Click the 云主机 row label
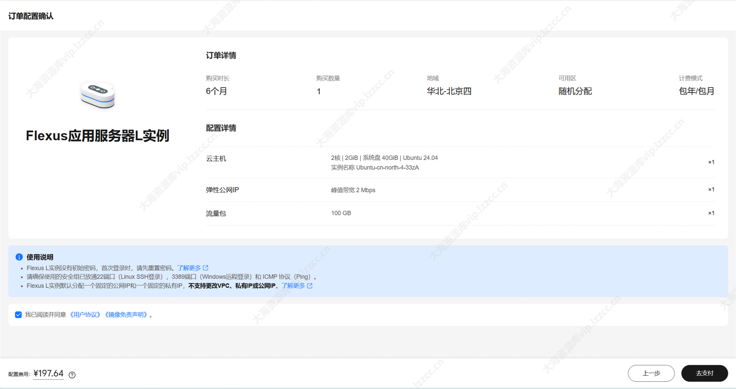The height and width of the screenshot is (389, 736). point(216,159)
